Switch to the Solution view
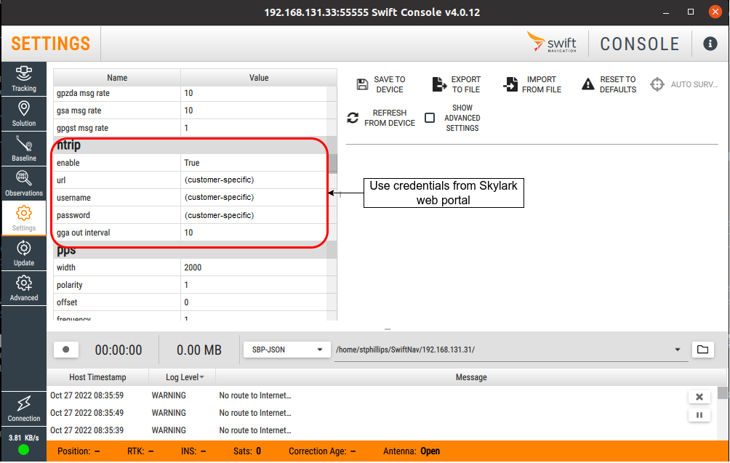730x463 pixels. [x=23, y=113]
